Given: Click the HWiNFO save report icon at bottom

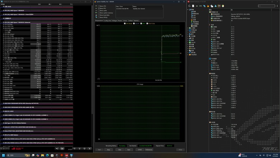Looking at the screenshot, I should [x=62, y=149].
